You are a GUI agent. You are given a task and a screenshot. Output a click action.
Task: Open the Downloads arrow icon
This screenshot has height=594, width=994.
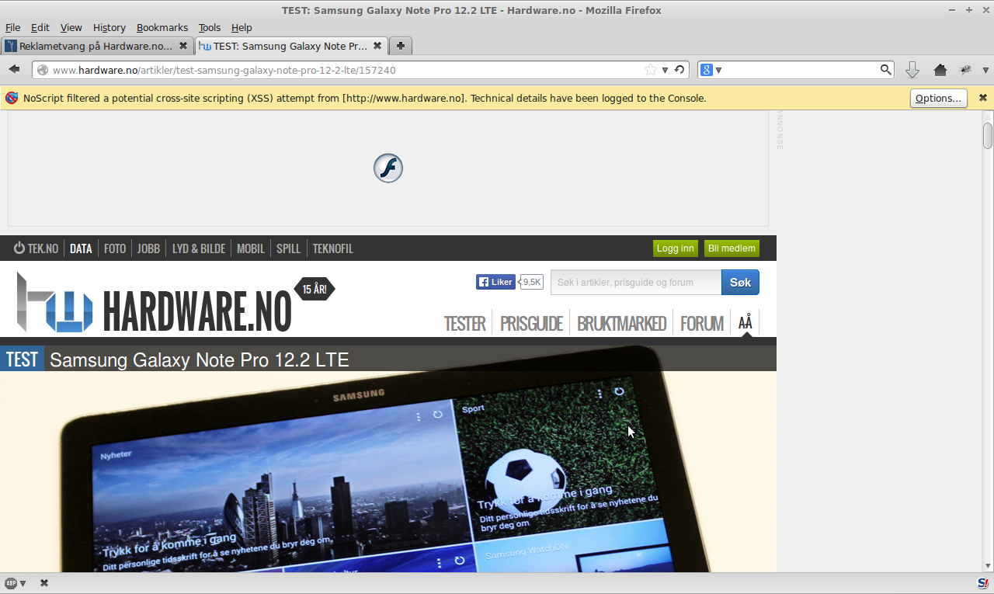(912, 70)
